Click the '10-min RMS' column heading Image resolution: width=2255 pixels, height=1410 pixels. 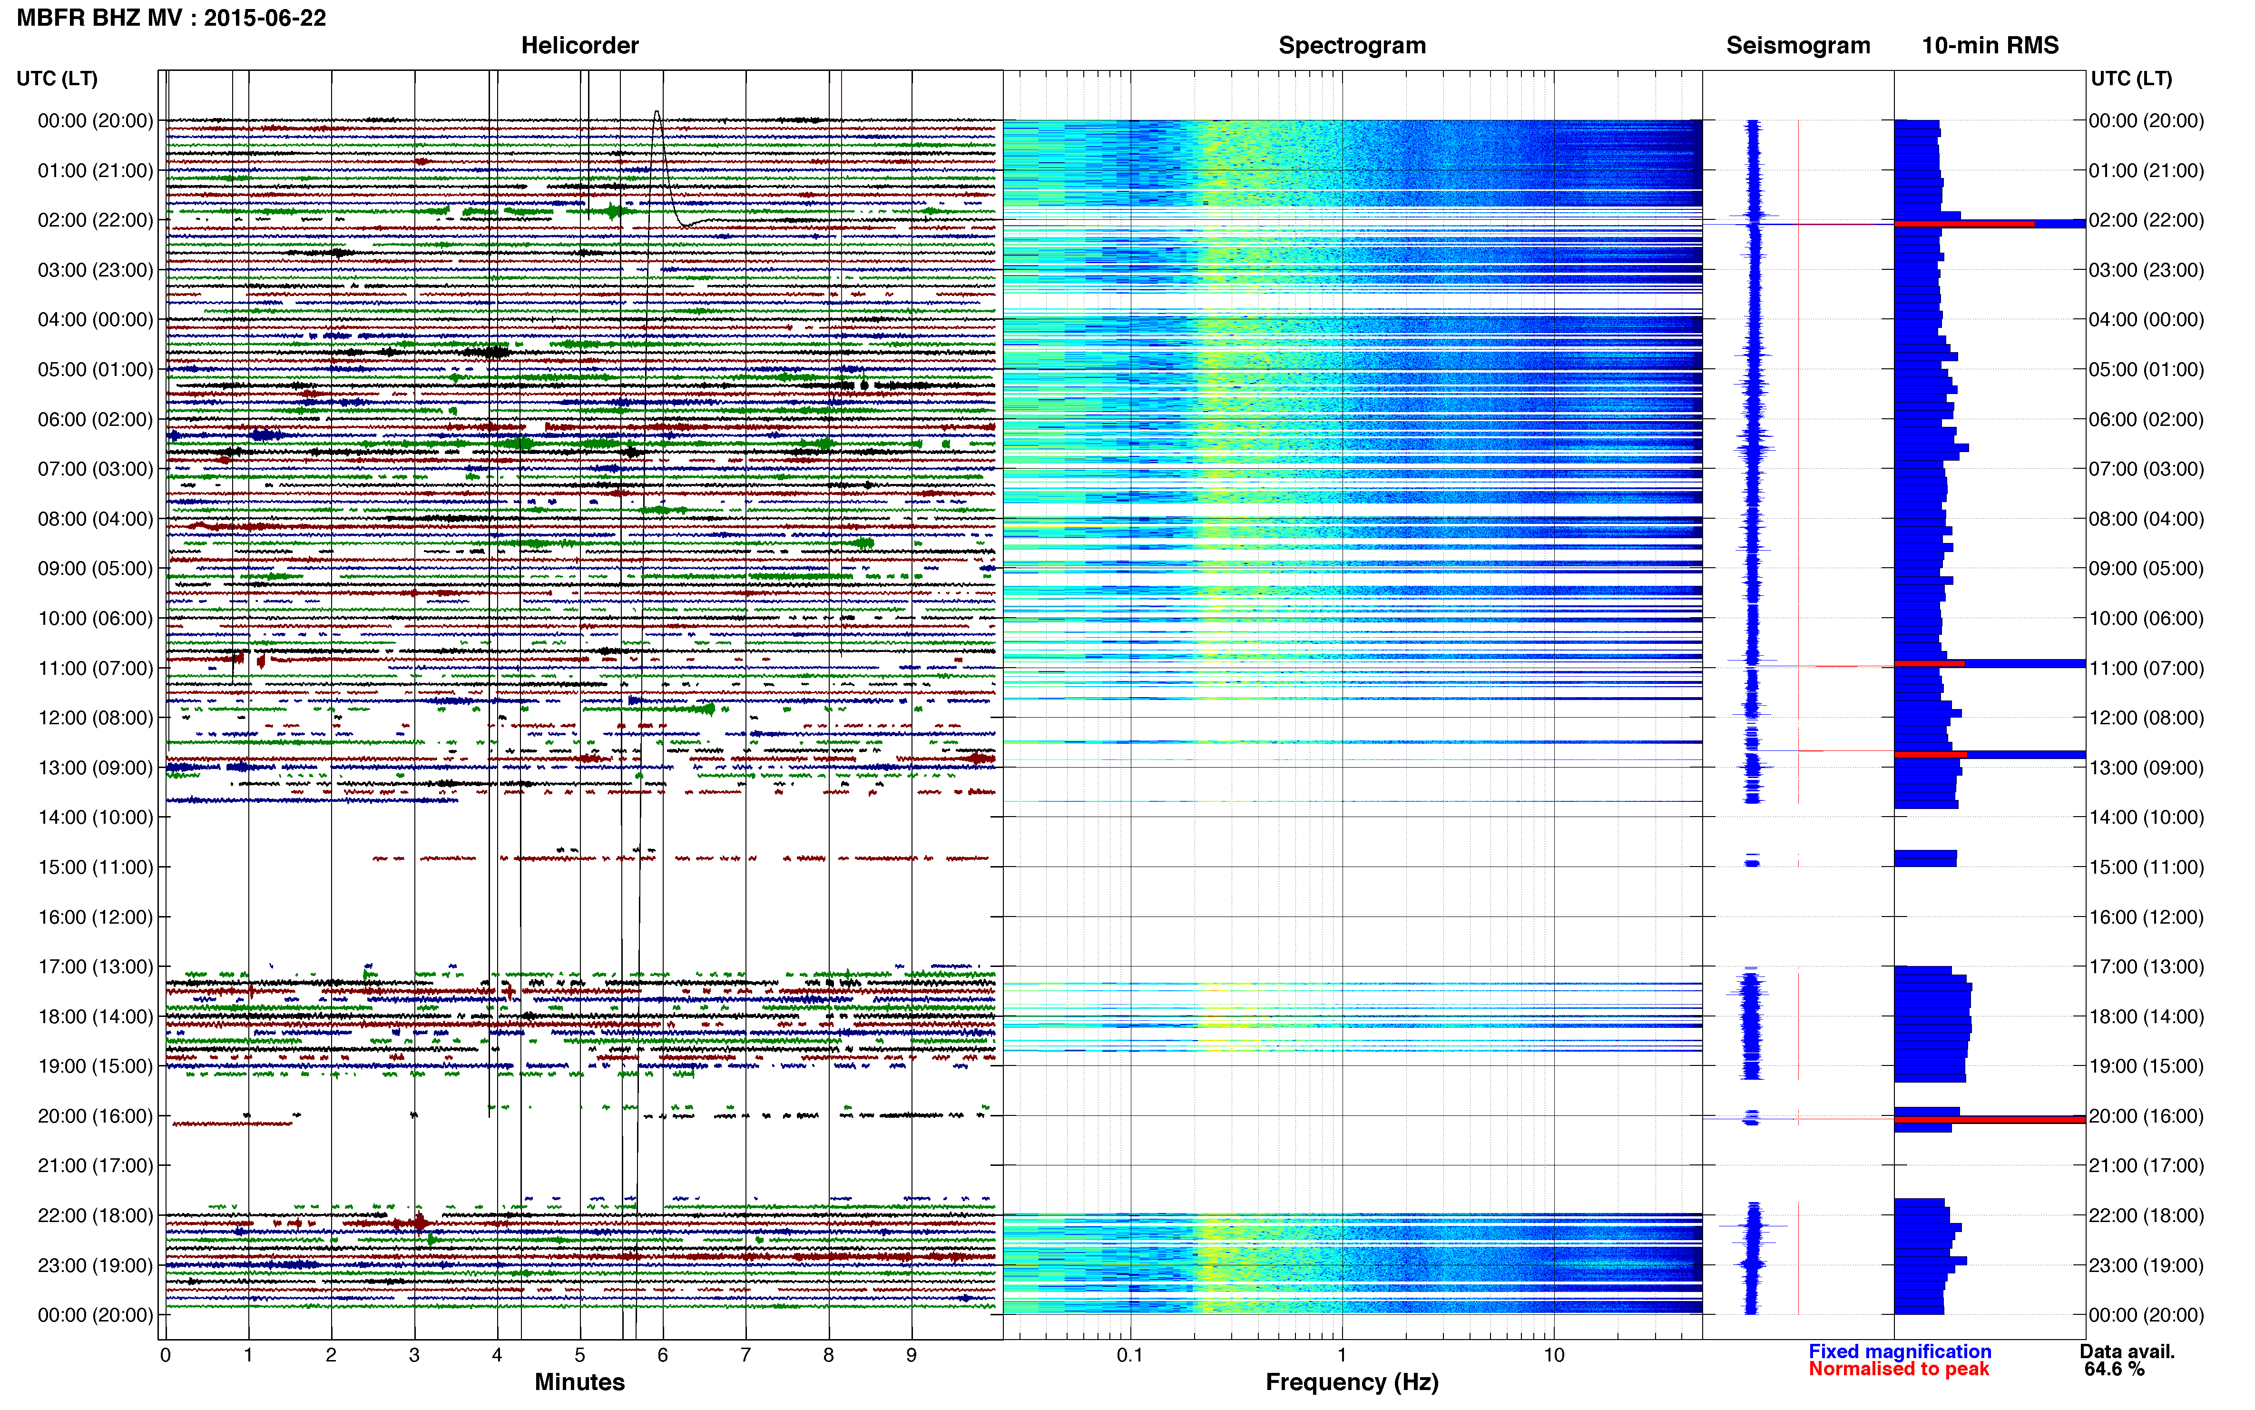click(1990, 45)
